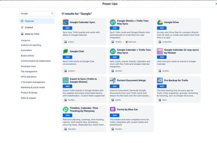This screenshot has width=217, height=143.
Task: Open Google Sheets + Trello Two-Way Sync title
Action: coord(133,22)
